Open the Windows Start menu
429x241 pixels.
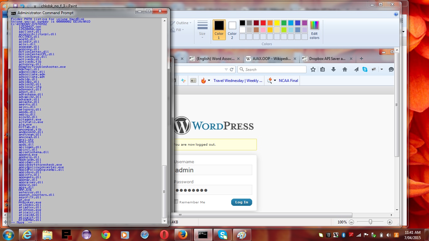point(8,234)
